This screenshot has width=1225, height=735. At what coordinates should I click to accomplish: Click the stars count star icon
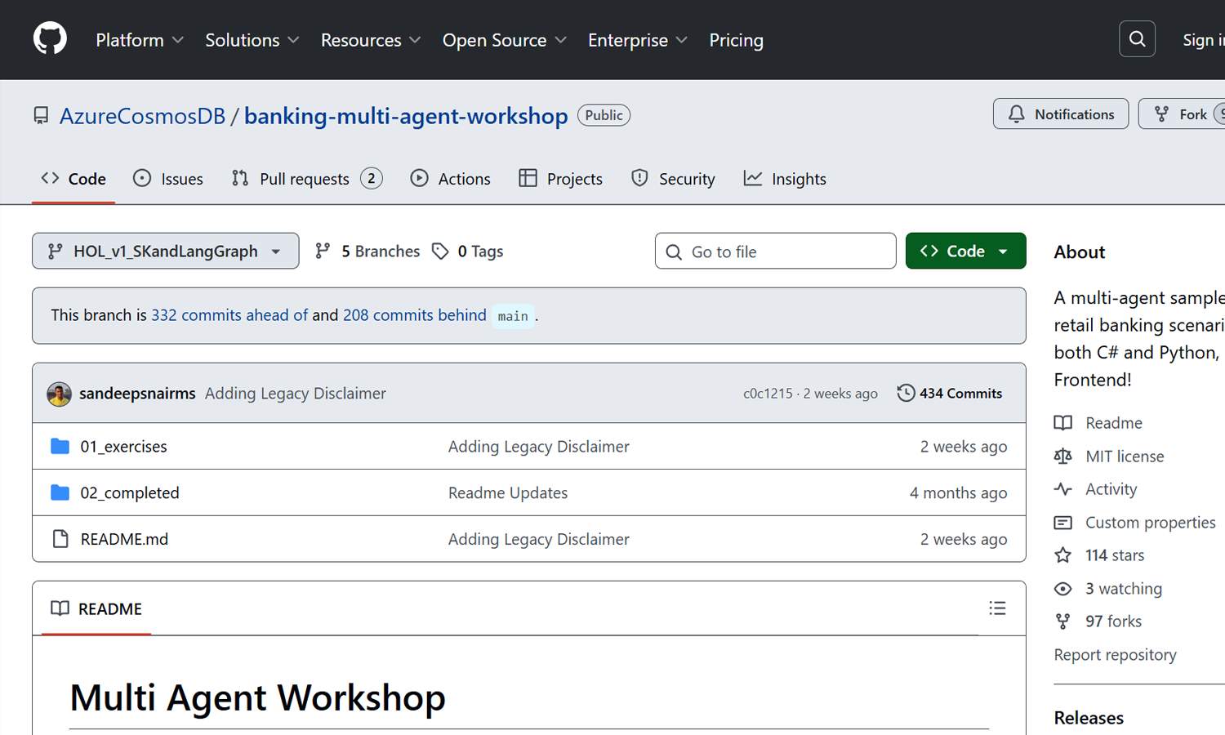(x=1062, y=555)
